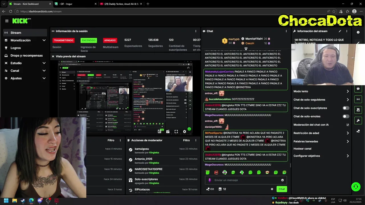The height and width of the screenshot is (205, 365).
Task: Click the channel points infinity icon under the chat
Action: click(x=210, y=189)
